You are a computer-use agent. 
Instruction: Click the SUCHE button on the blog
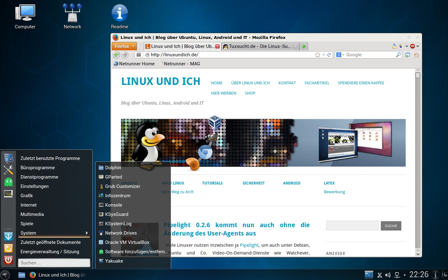coord(391,226)
